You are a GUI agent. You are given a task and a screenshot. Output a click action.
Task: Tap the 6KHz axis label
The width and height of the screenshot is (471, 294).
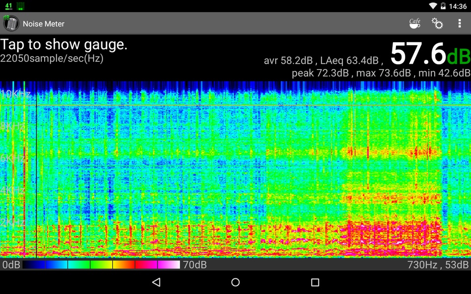[12, 158]
